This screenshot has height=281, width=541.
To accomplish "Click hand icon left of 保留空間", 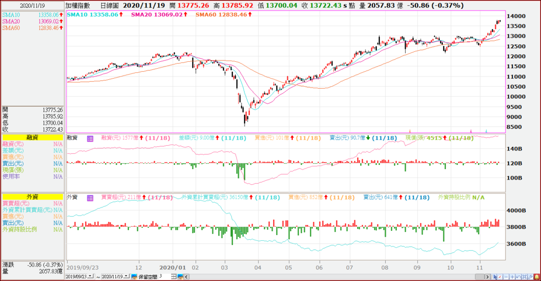I will 134,277.
